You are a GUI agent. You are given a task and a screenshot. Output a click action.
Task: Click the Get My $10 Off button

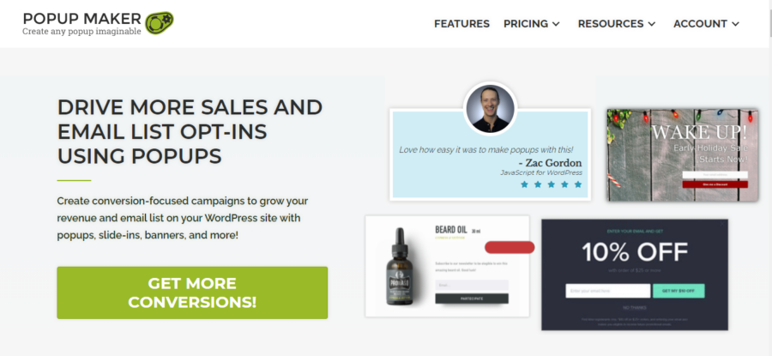point(679,291)
